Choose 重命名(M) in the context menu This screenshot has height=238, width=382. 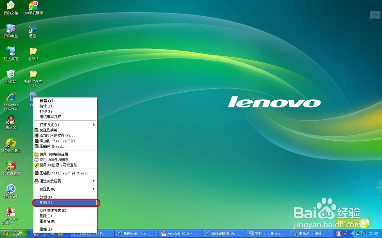coord(65,221)
